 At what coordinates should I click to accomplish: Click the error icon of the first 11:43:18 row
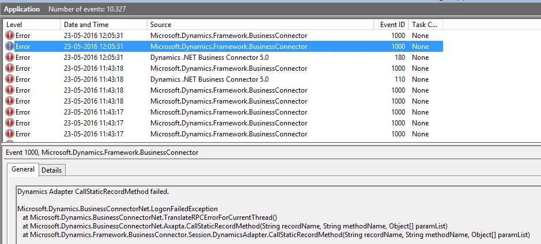pos(10,68)
